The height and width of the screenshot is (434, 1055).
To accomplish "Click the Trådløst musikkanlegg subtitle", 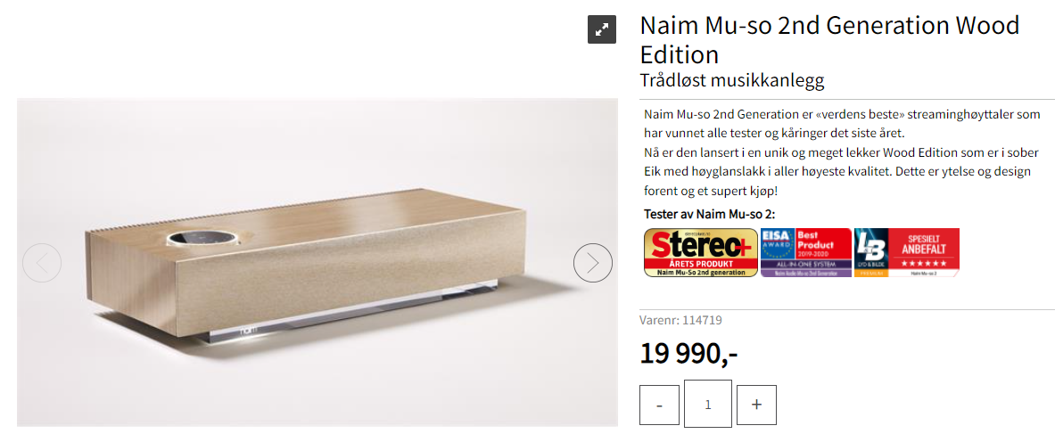I will pyautogui.click(x=732, y=80).
